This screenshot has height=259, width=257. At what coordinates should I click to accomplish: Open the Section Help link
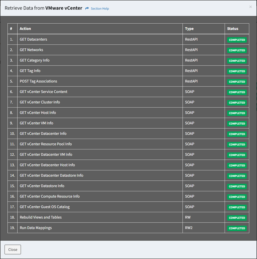click(x=100, y=9)
